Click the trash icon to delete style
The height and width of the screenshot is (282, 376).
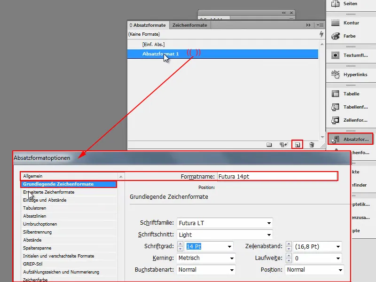tap(312, 145)
